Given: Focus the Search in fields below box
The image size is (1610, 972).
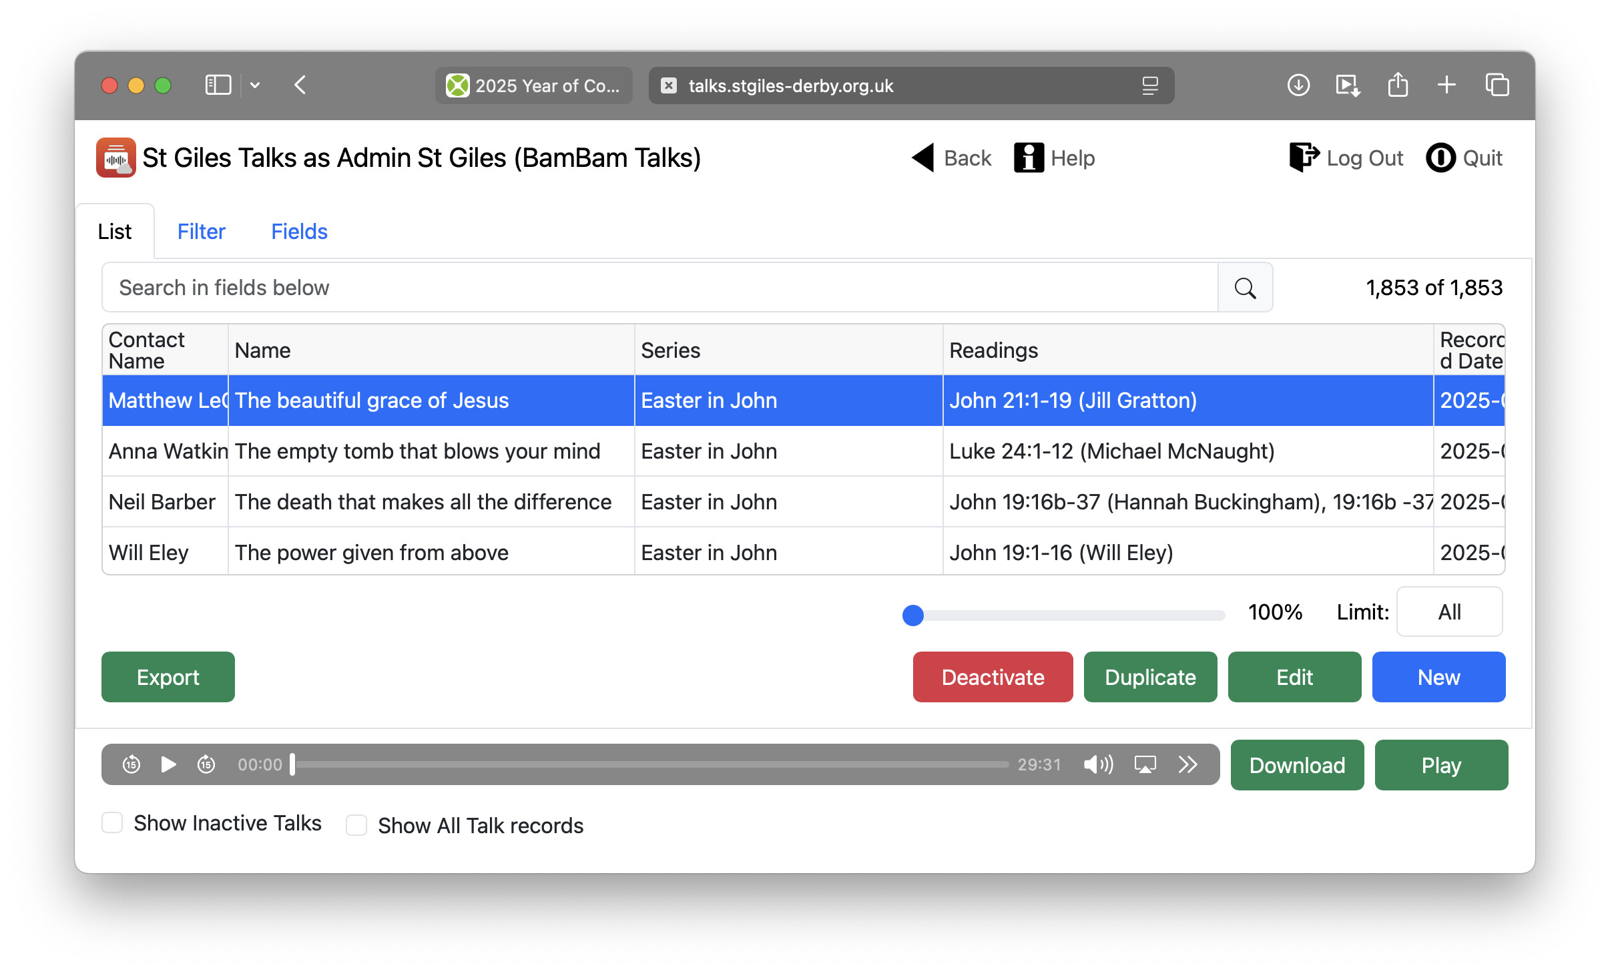Looking at the screenshot, I should point(660,288).
